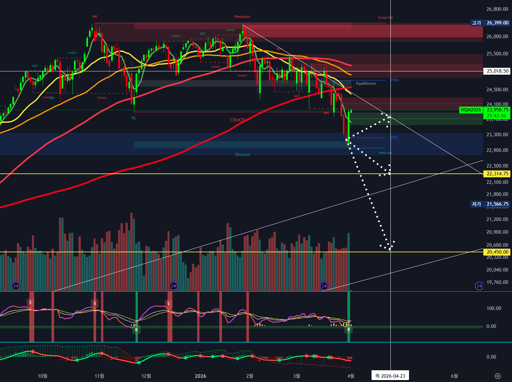Screen dimensions: 512x382
Task: Click the Equilibrium zone text label
Action: [366, 83]
